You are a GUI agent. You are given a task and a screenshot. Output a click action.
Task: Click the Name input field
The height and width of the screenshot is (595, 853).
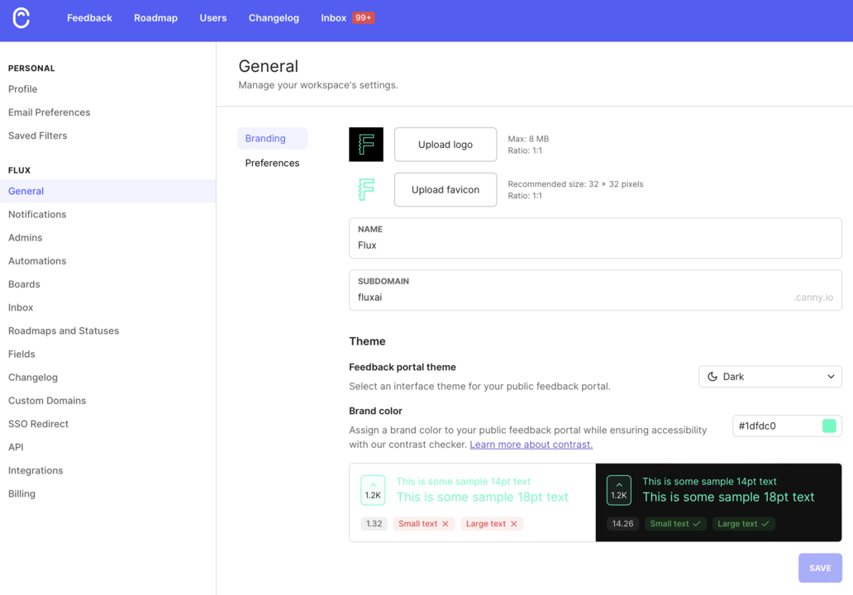click(x=595, y=238)
